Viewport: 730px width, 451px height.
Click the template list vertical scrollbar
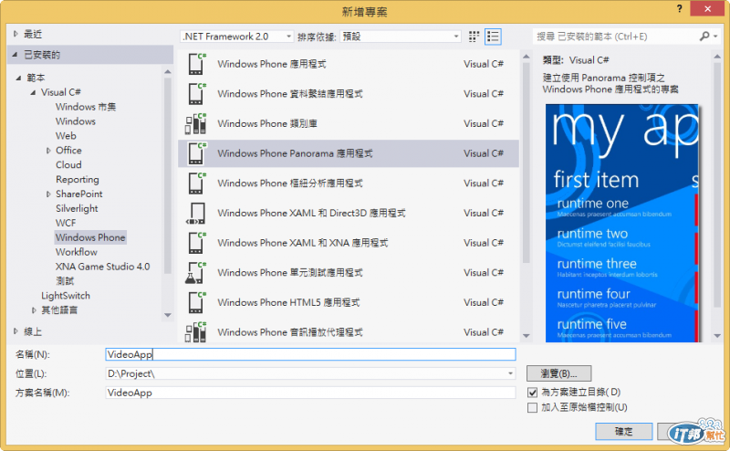pos(527,163)
